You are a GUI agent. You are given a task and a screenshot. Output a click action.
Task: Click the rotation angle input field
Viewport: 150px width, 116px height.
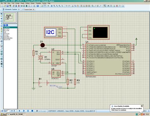point(8,111)
